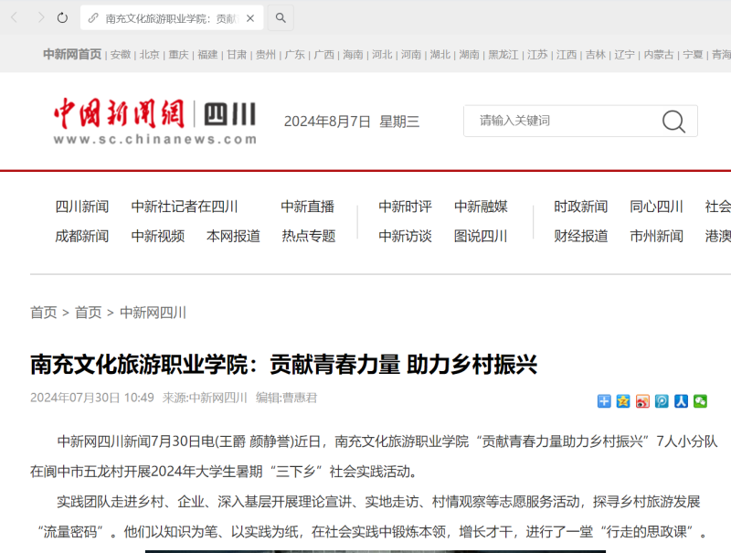The height and width of the screenshot is (553, 731).
Task: Click the www.sc.chinanews.com URL under logo
Action: click(x=154, y=139)
